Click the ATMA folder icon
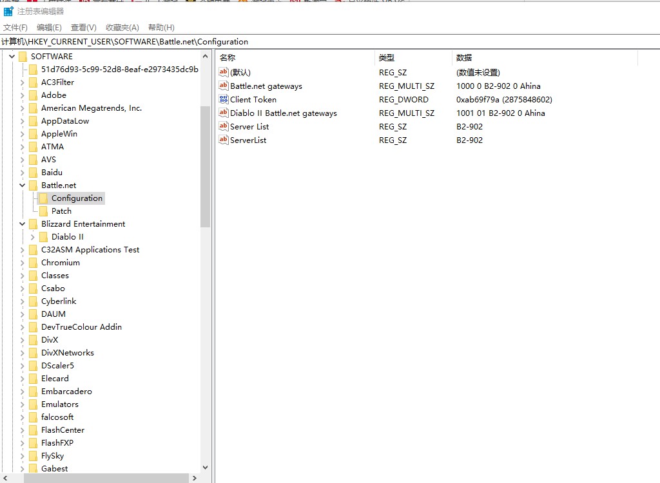Image resolution: width=660 pixels, height=483 pixels. 34,147
